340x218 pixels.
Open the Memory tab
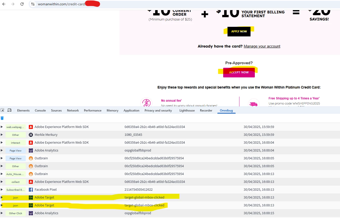click(112, 111)
